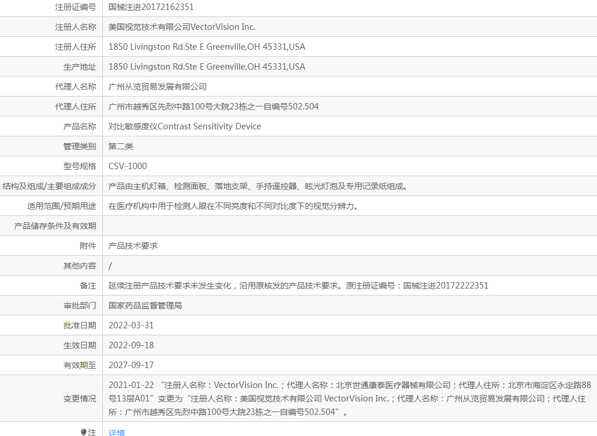Select model specification CSV-1000
Image resolution: width=597 pixels, height=436 pixels.
pos(127,166)
